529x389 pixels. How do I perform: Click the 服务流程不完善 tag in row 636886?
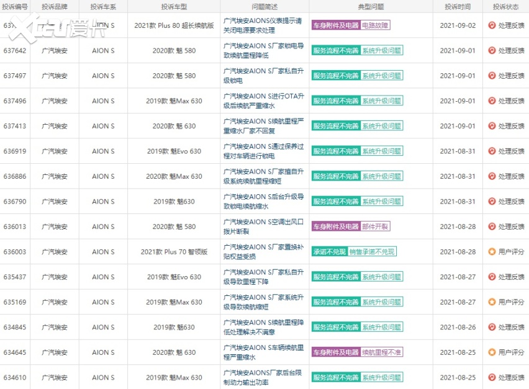336,176
